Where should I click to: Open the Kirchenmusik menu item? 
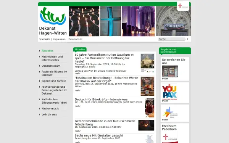pos(50,109)
